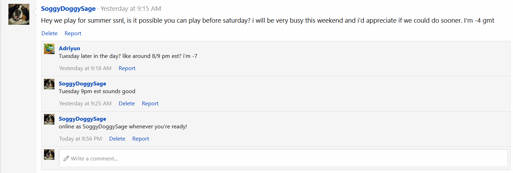Click pencil icon in comment box
513x173 pixels.
[66, 158]
